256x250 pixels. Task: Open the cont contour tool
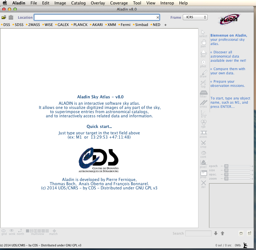tap(203, 154)
